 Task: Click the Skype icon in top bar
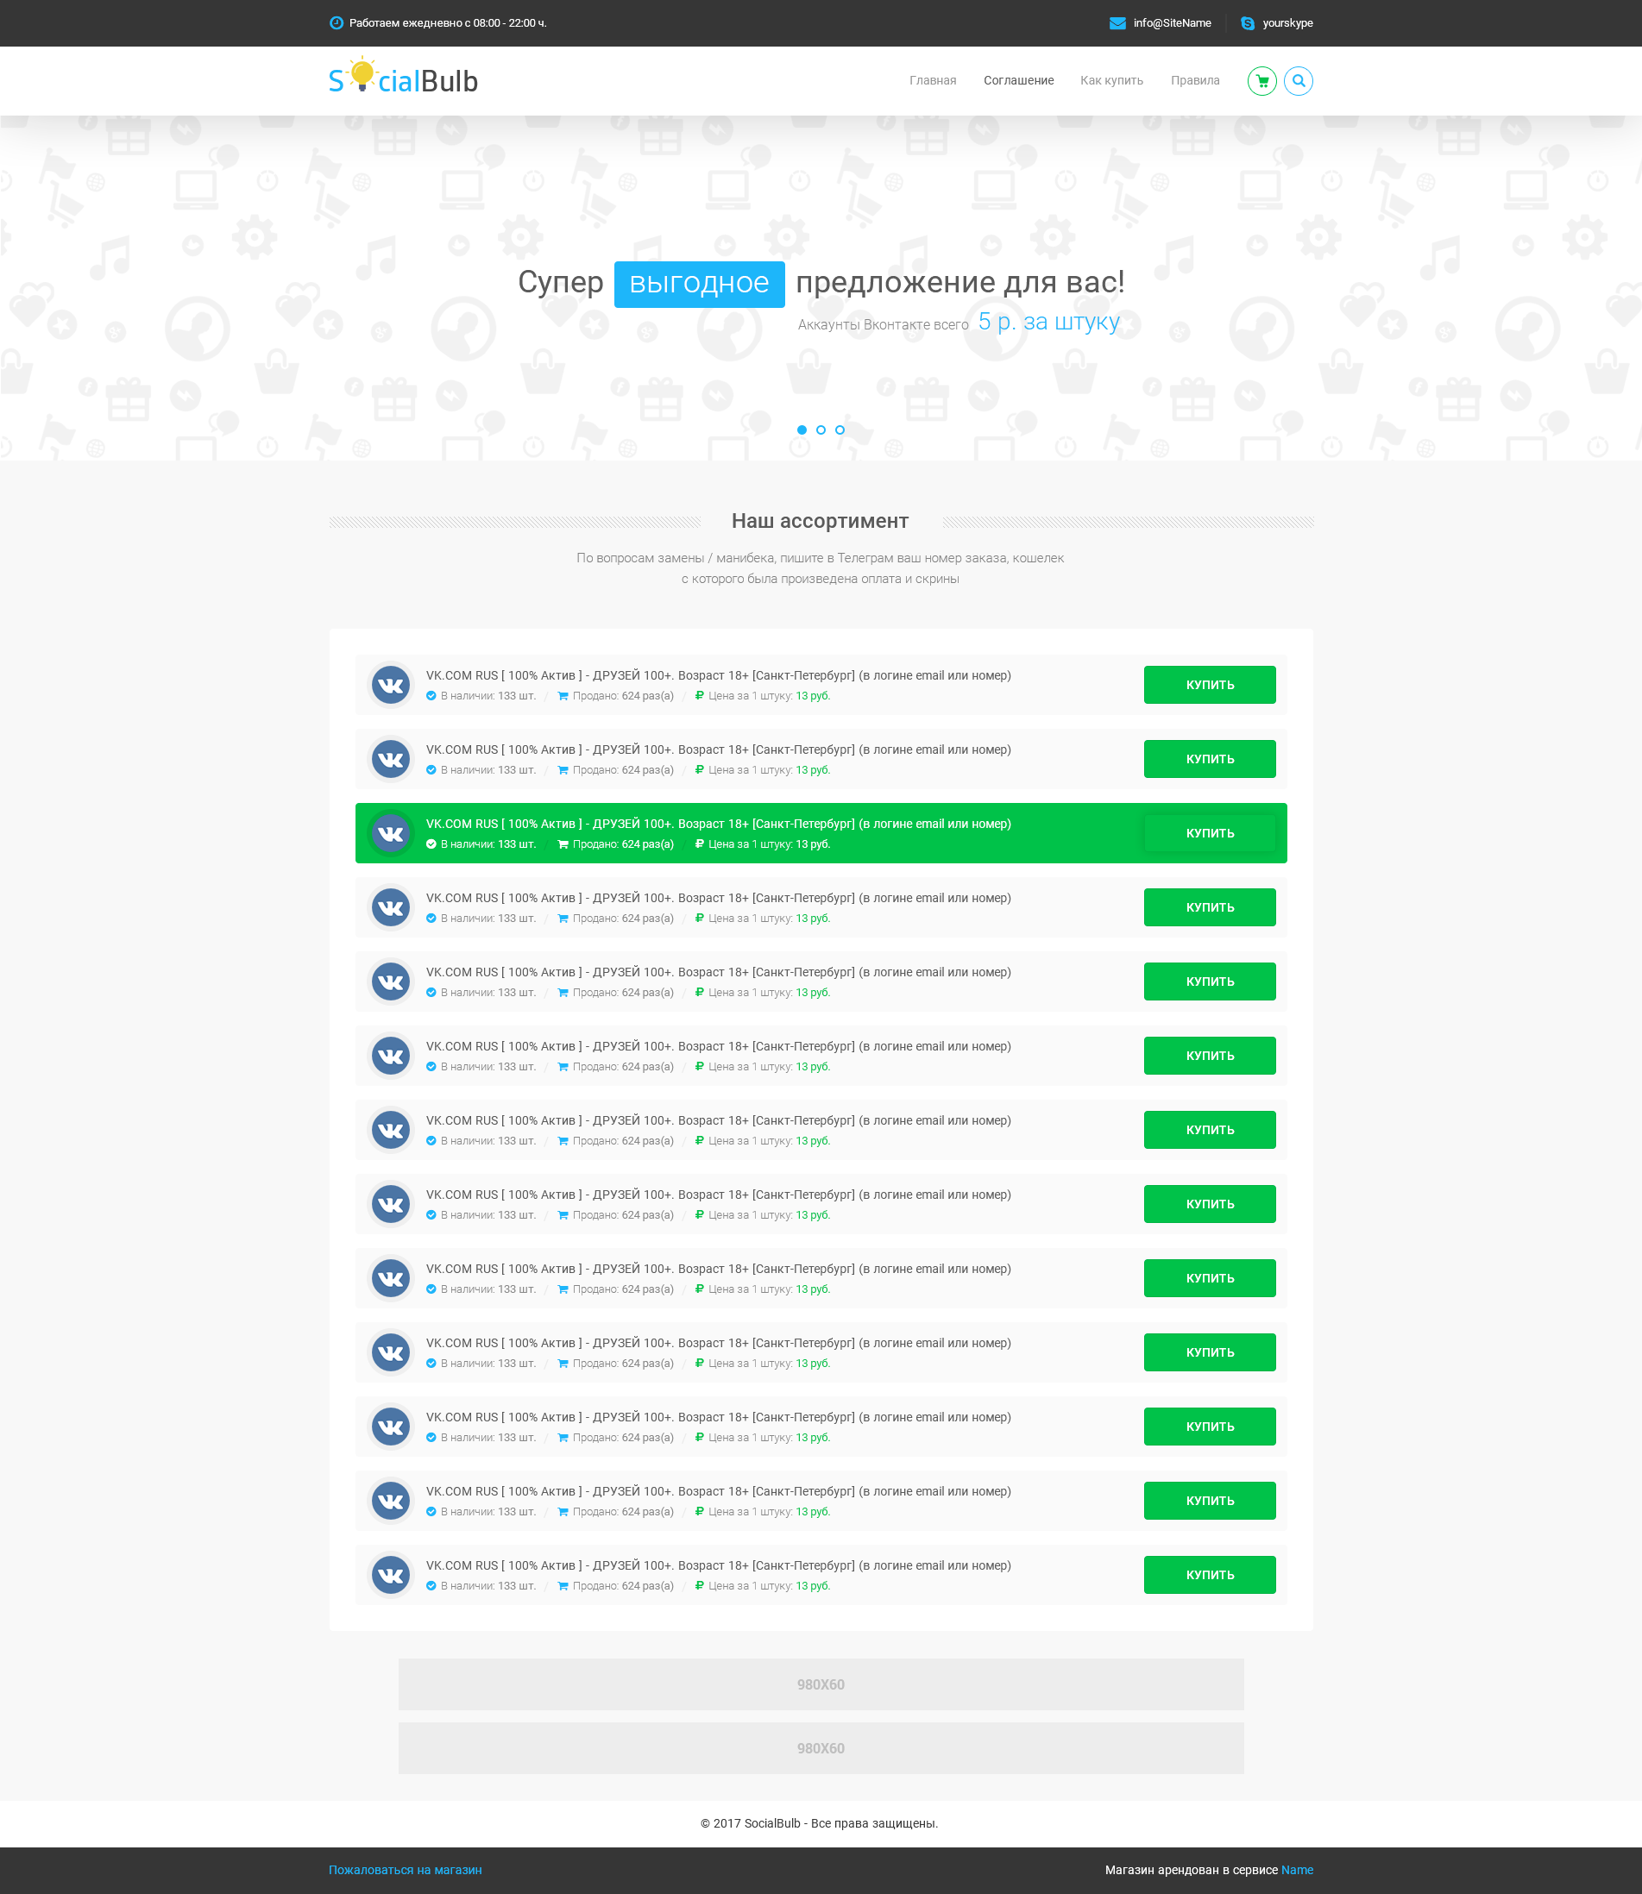click(1247, 23)
